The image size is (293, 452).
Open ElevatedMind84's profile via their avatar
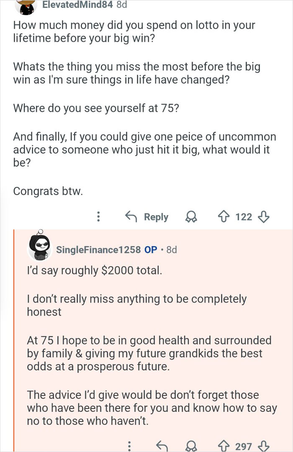click(26, 6)
